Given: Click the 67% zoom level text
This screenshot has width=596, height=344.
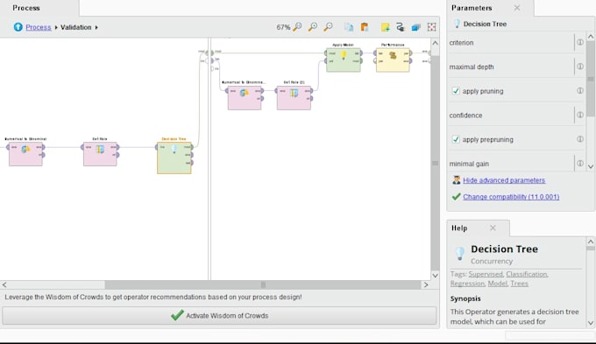Looking at the screenshot, I should [283, 27].
